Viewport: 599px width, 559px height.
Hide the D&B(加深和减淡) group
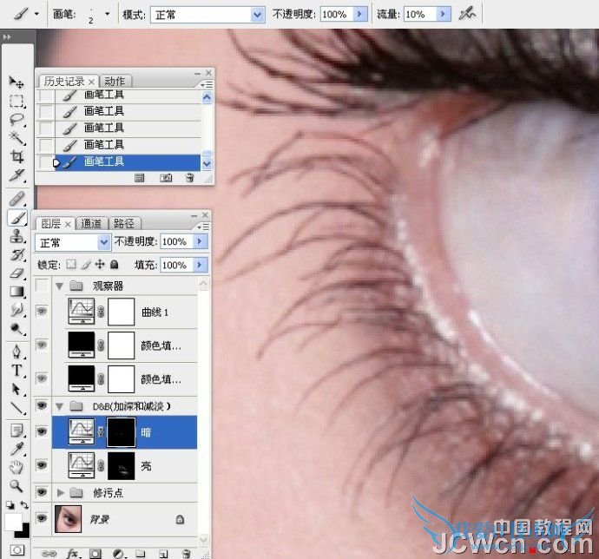coord(42,405)
